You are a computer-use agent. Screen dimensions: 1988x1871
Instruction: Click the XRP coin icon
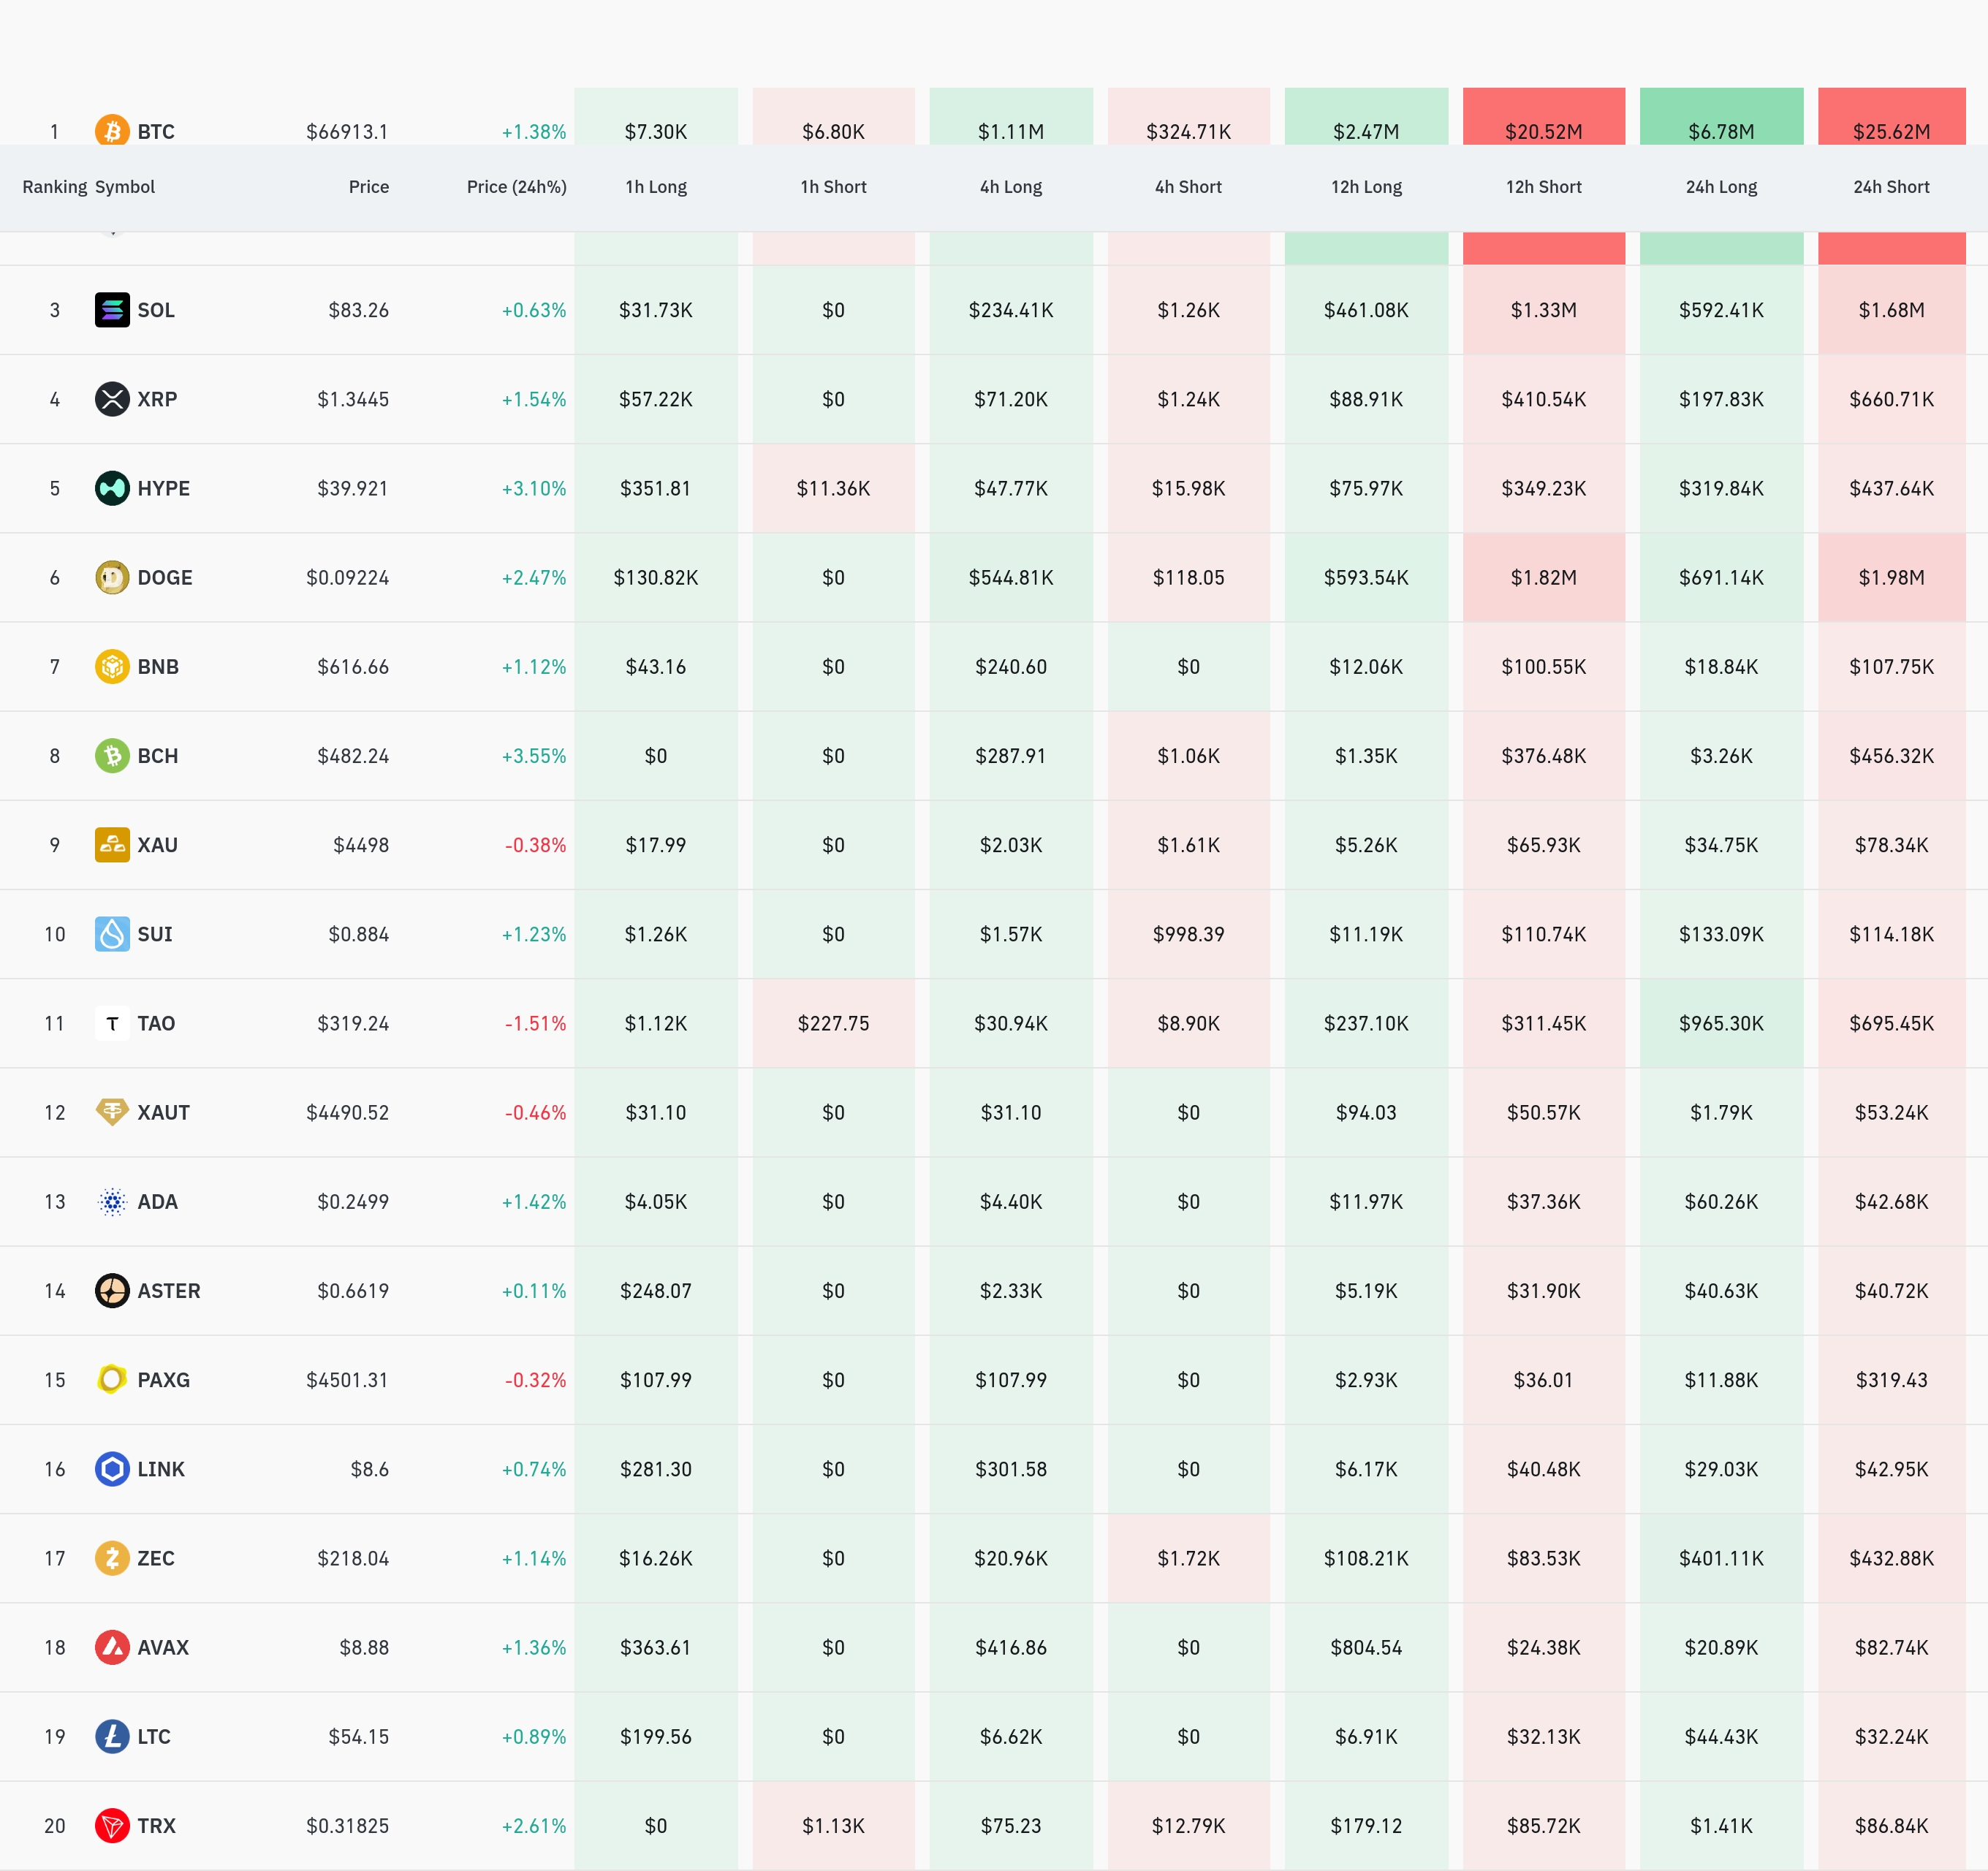tap(112, 399)
